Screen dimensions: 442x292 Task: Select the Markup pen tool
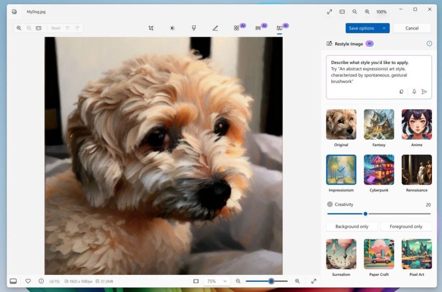215,28
